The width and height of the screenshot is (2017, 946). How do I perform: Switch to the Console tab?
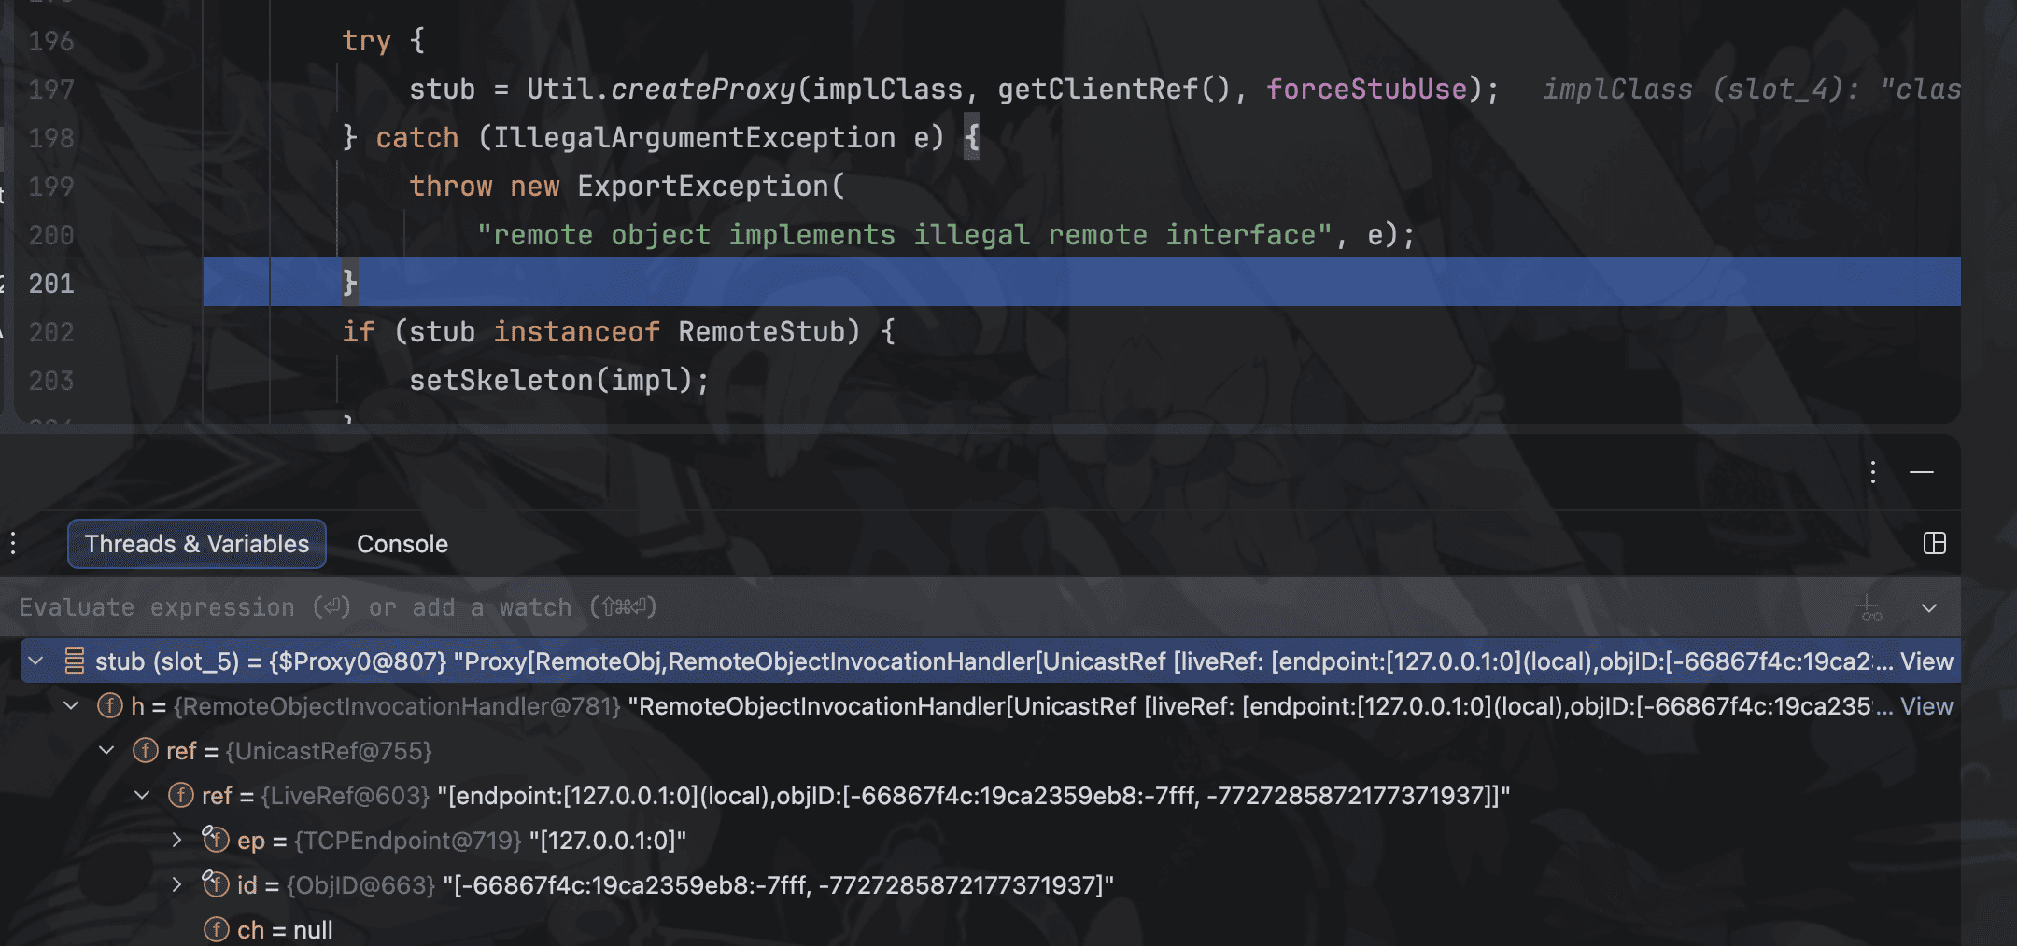(402, 544)
